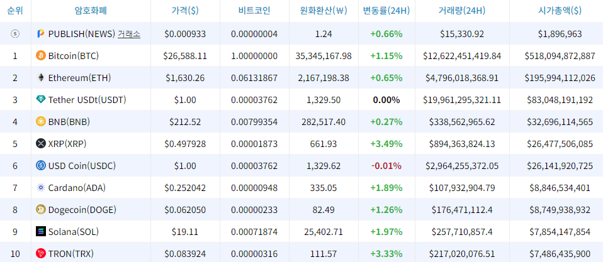Select Dogecoin volume $176,471,112.4
Image resolution: width=603 pixels, height=262 pixels.
click(x=462, y=210)
